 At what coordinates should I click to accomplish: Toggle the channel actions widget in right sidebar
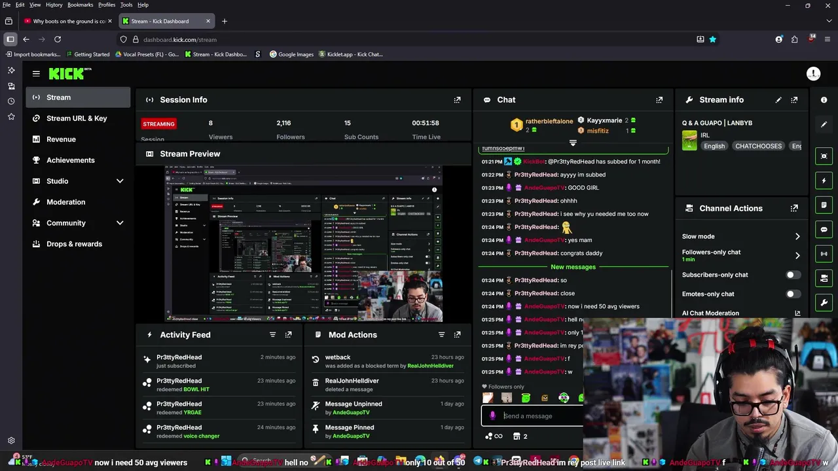[x=824, y=278]
